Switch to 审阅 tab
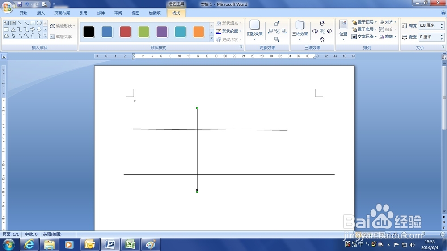447x251 pixels. pyautogui.click(x=118, y=13)
